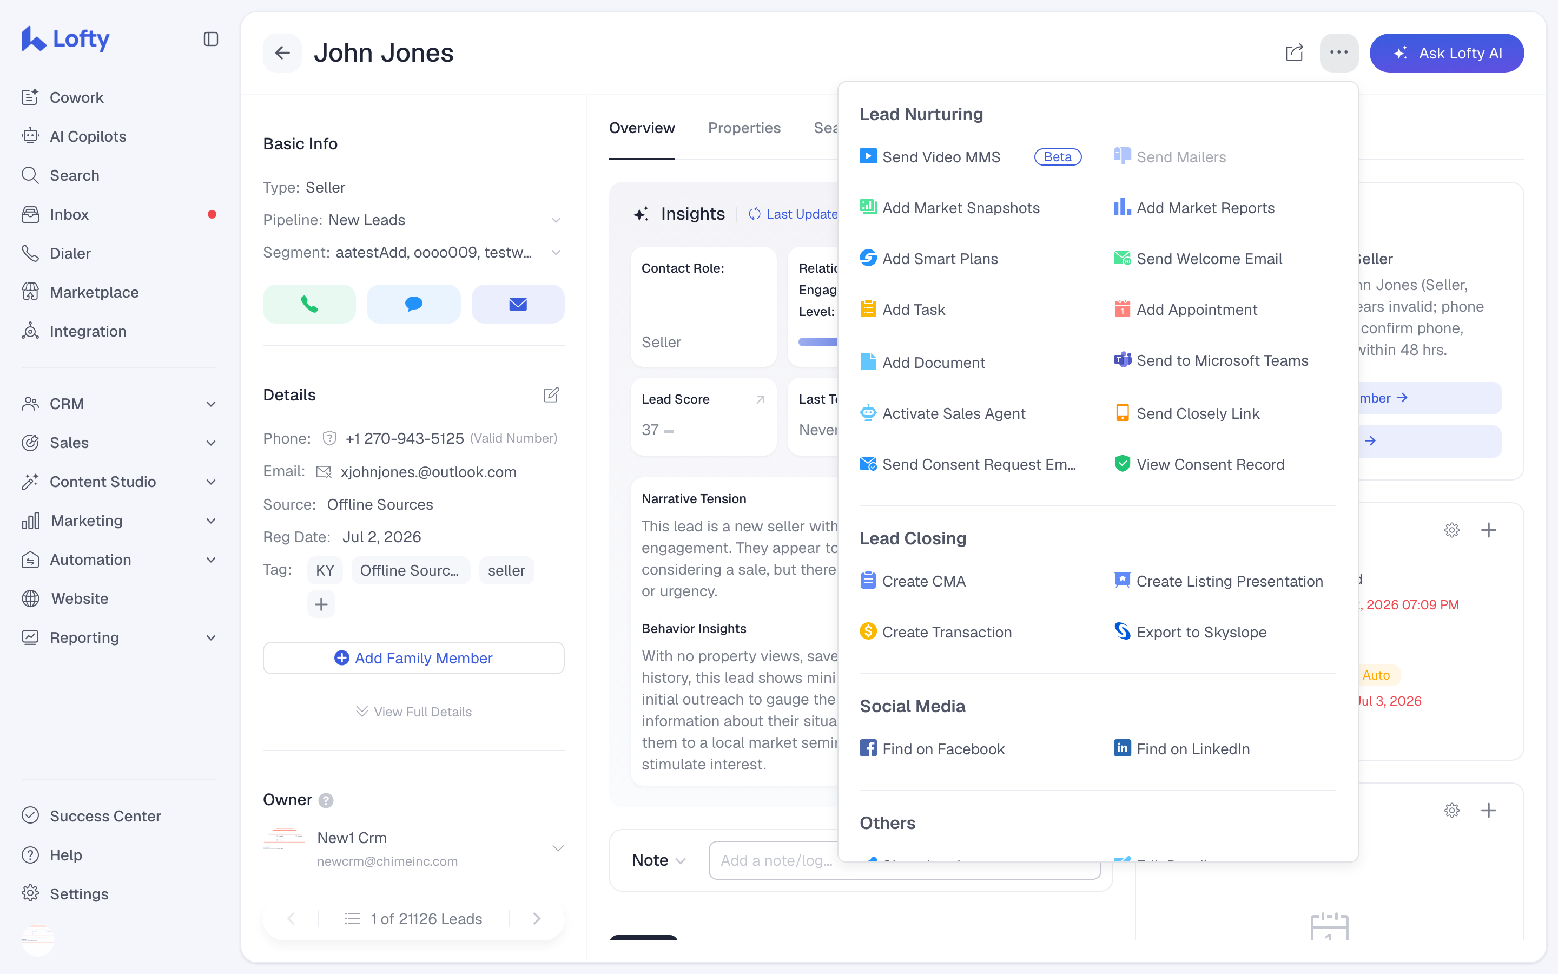This screenshot has height=974, width=1558.
Task: Choose Find on LinkedIn
Action: coord(1182,749)
